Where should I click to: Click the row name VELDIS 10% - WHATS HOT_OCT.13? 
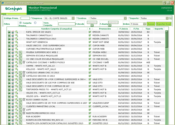pyautogui.click(x=43, y=96)
